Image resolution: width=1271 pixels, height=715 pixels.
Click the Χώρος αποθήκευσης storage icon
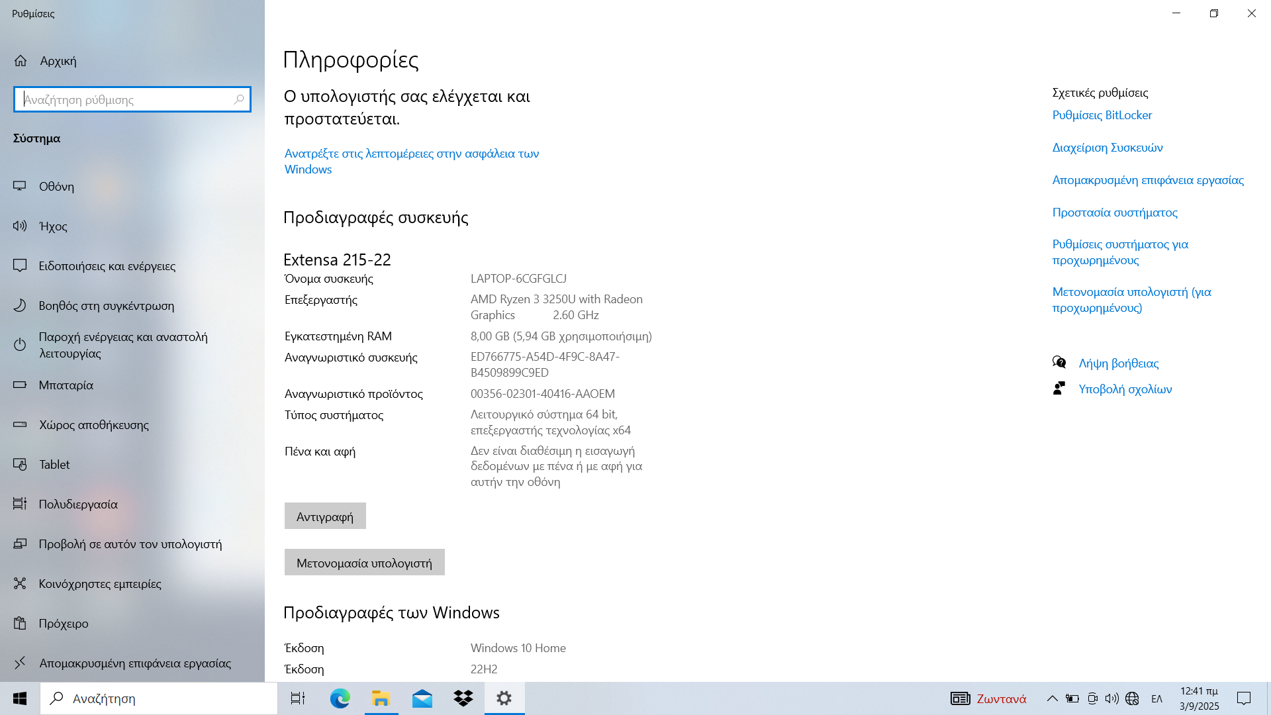coord(20,424)
